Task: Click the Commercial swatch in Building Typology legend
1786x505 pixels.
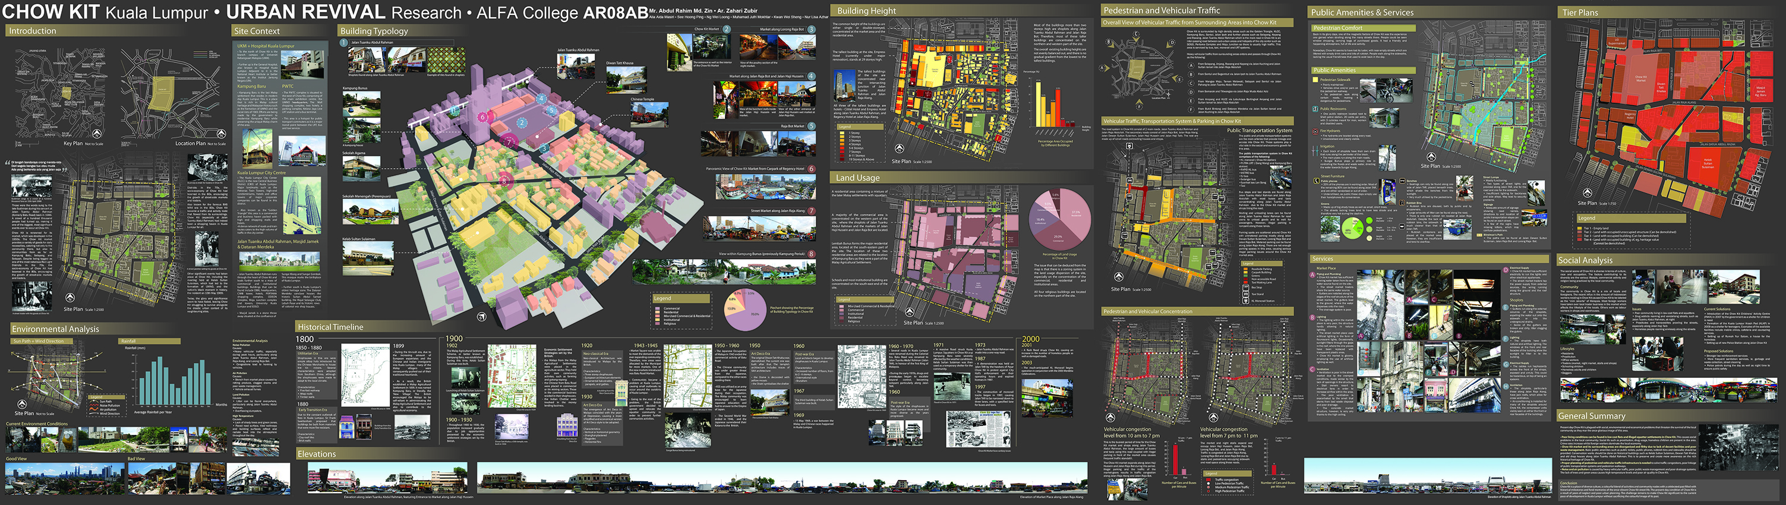Action: [657, 309]
